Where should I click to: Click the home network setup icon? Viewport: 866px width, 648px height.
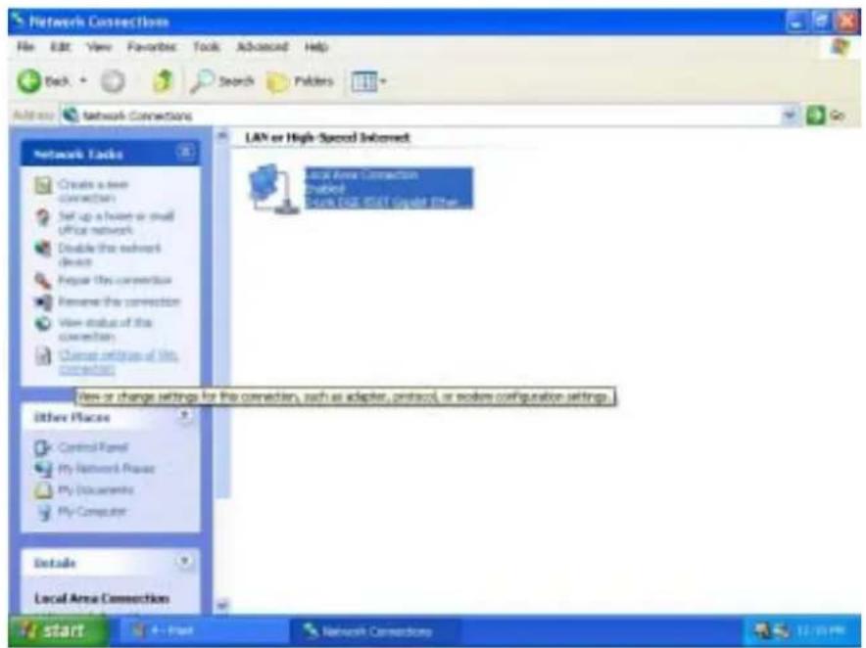coord(43,217)
